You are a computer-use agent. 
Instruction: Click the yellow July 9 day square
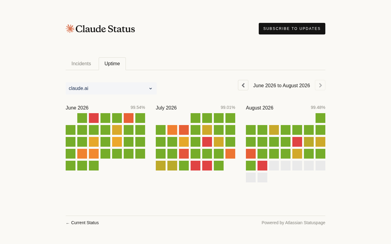[207, 130]
